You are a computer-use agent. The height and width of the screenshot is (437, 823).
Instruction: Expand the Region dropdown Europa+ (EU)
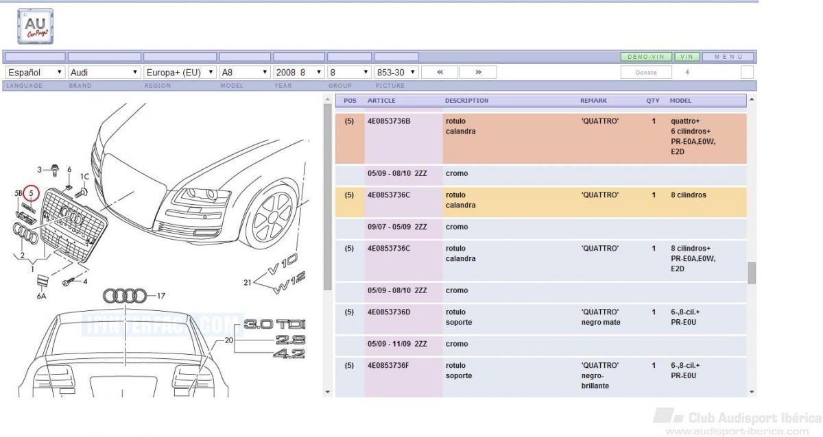click(180, 72)
